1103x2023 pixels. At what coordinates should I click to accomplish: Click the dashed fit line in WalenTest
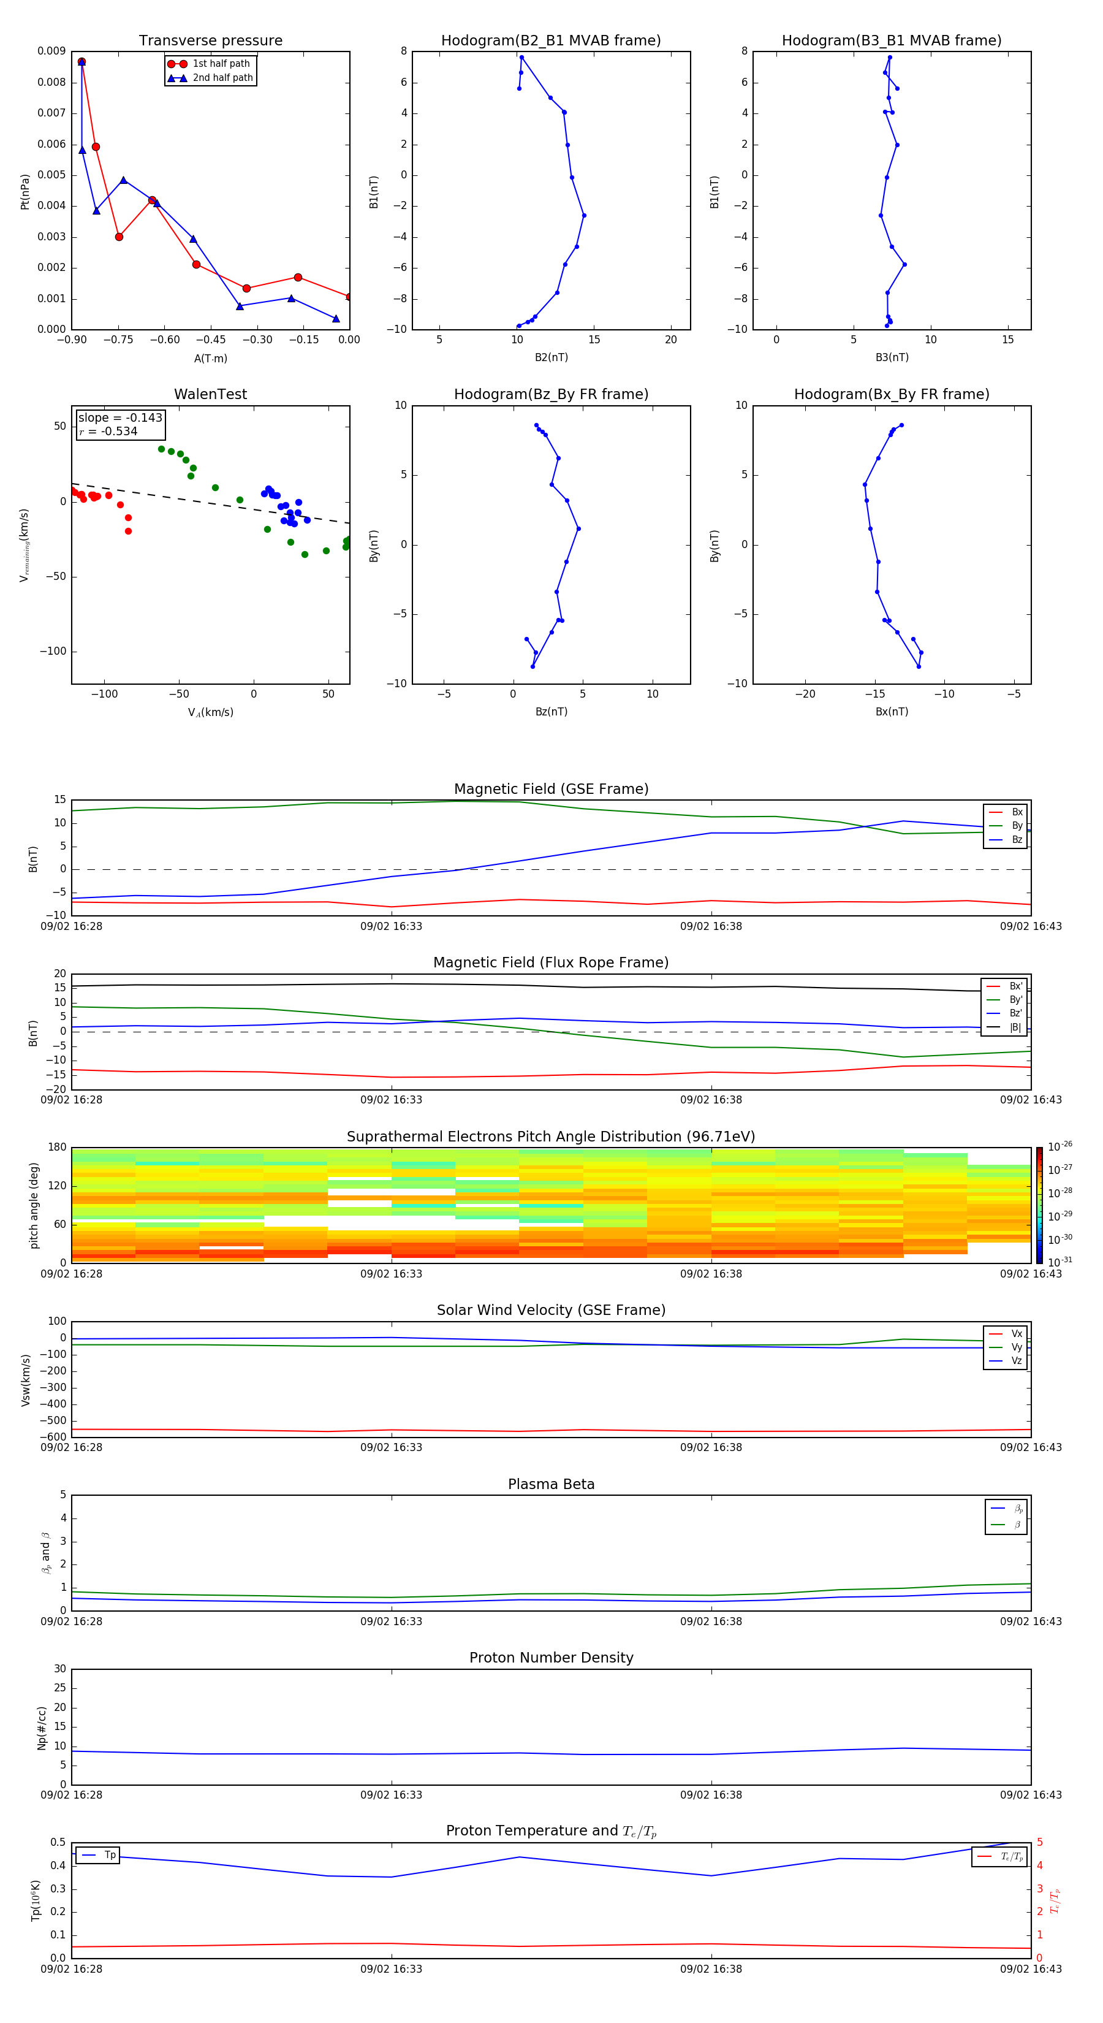[210, 503]
